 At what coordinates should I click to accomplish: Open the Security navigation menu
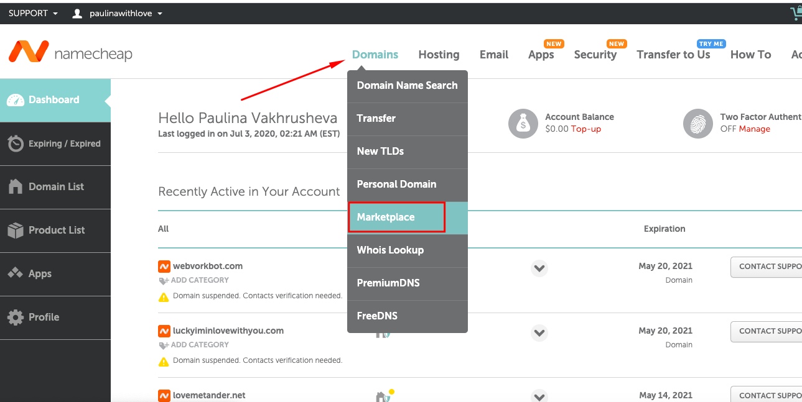(595, 55)
